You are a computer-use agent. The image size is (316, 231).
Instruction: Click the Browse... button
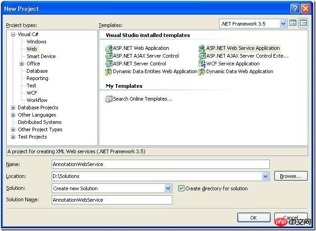pos(291,176)
